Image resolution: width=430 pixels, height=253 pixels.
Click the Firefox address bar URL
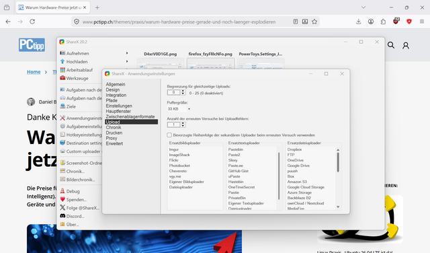point(179,22)
